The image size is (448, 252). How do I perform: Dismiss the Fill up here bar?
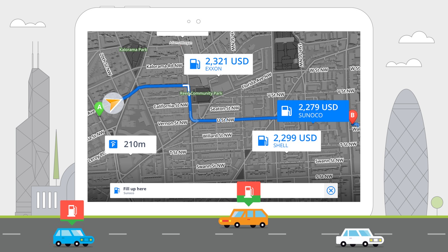tap(331, 191)
